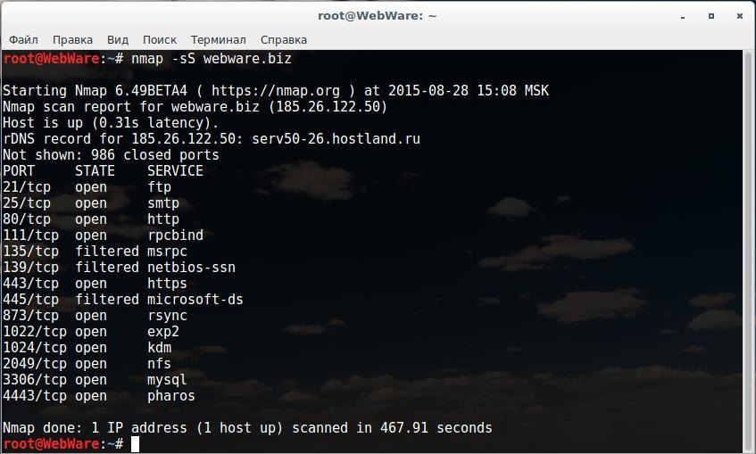
Task: Open the Вид menu
Action: pyautogui.click(x=118, y=39)
